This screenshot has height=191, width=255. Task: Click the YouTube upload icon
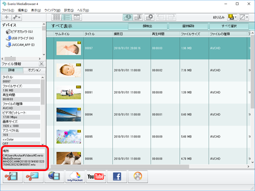tap(96, 177)
